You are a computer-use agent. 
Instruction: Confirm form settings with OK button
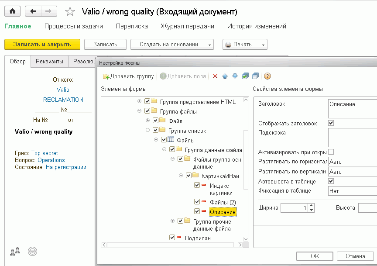315,256
